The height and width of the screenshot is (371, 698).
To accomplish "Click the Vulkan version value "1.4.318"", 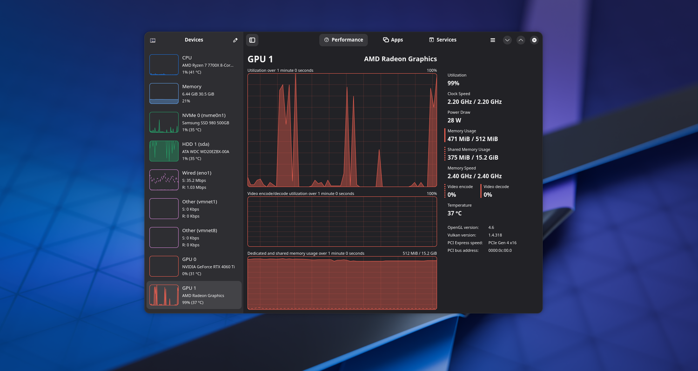I will pos(495,236).
